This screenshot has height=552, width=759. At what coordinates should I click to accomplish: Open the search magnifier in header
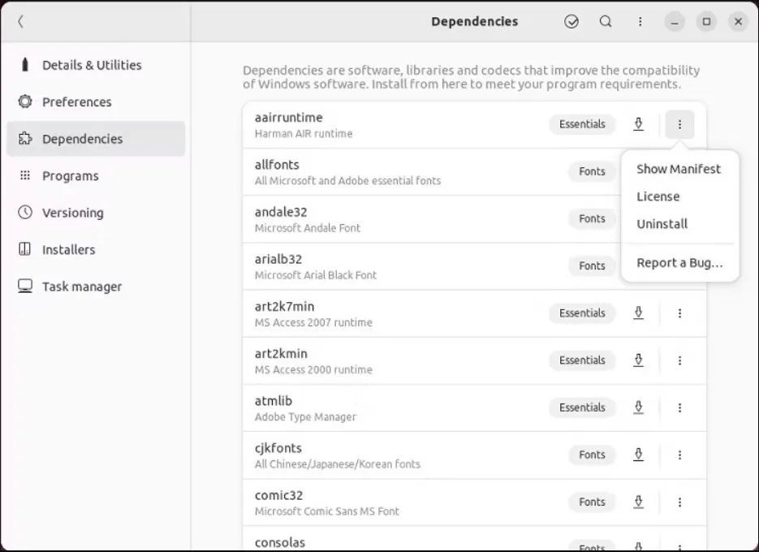(606, 22)
